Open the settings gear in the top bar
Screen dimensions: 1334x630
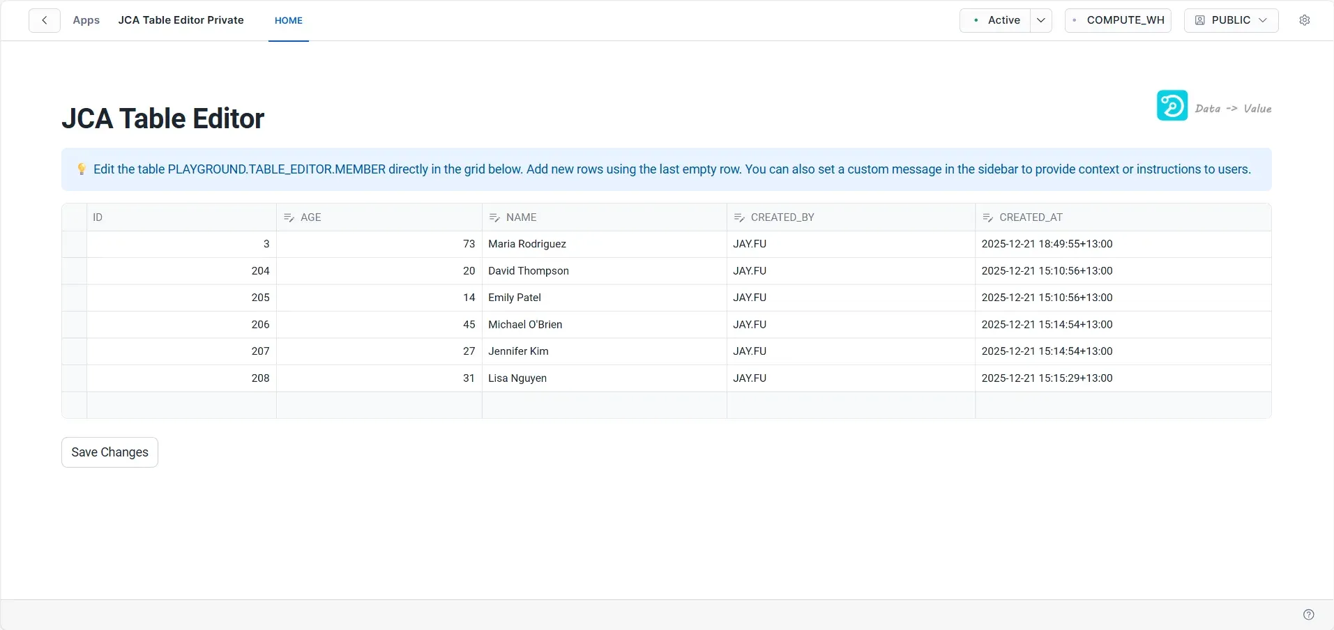pyautogui.click(x=1305, y=20)
